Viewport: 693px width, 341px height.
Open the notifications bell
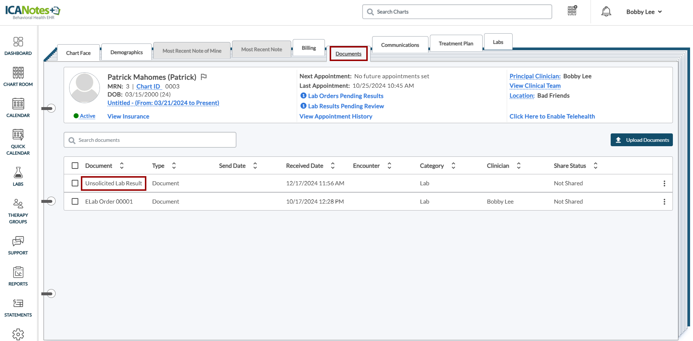point(606,12)
